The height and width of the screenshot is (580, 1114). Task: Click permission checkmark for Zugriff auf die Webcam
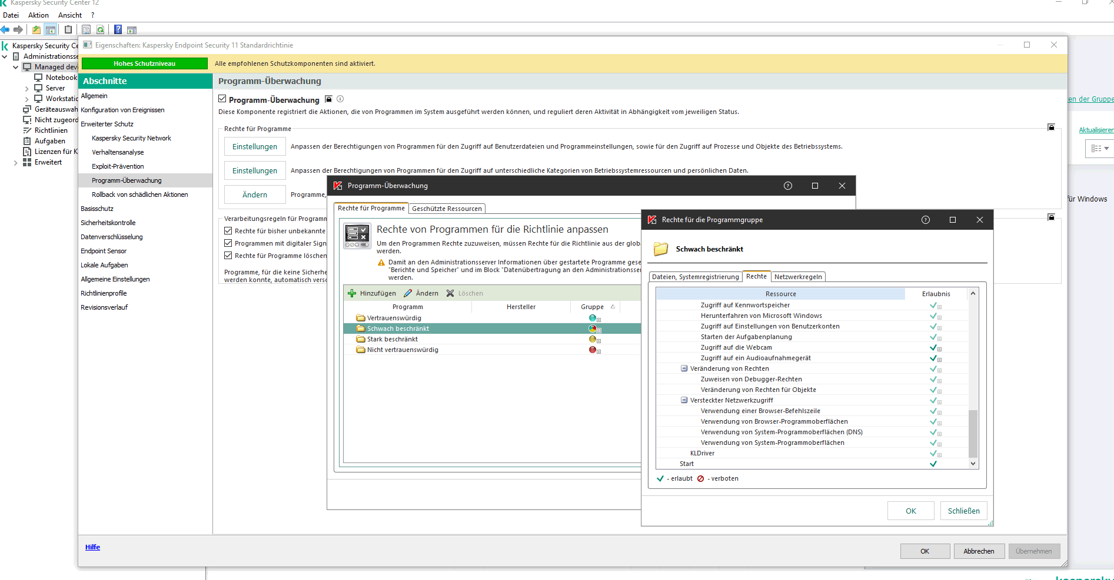point(933,347)
